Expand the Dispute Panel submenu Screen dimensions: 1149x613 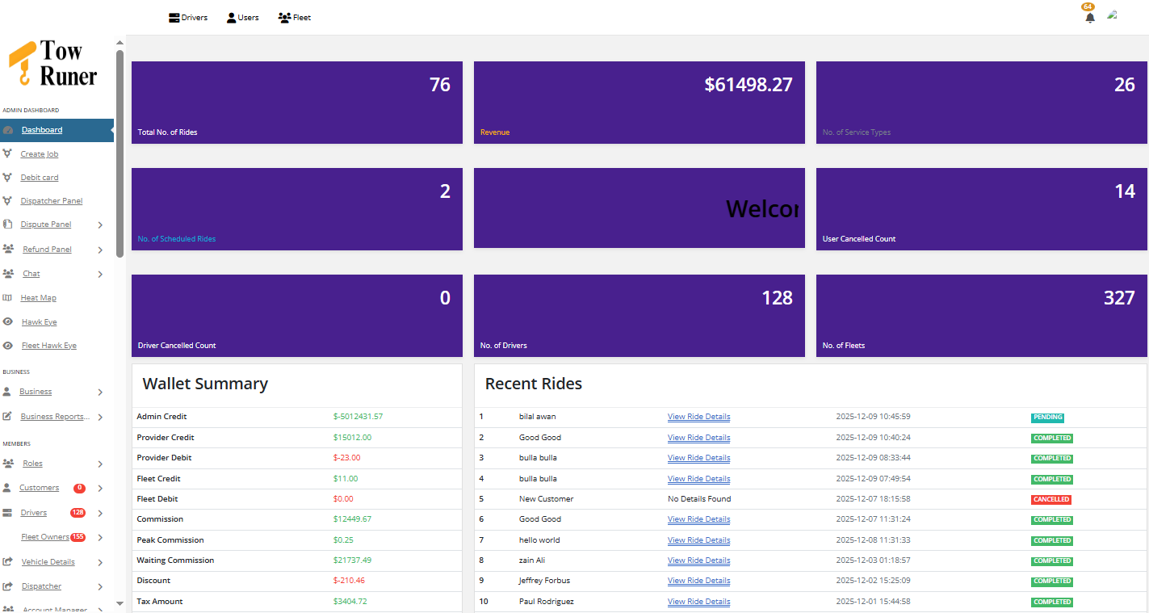[x=100, y=225]
